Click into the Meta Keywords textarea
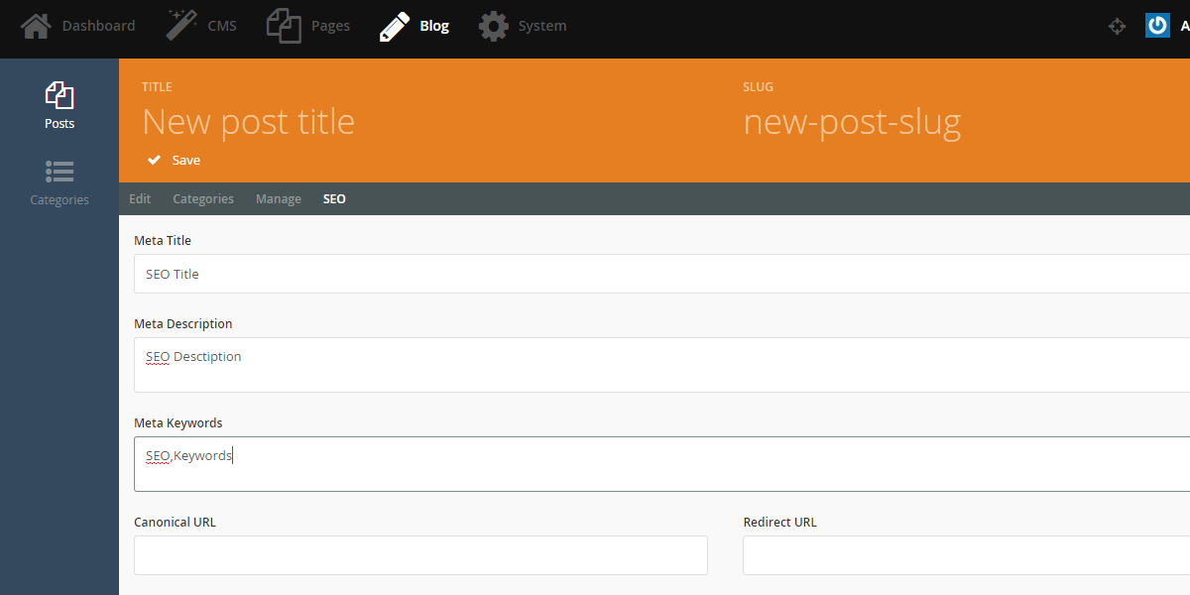1190x595 pixels. click(661, 464)
